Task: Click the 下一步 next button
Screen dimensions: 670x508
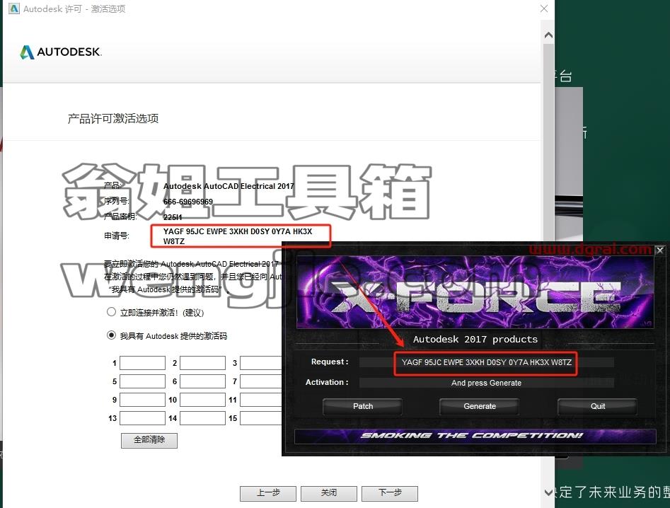Action: tap(390, 493)
